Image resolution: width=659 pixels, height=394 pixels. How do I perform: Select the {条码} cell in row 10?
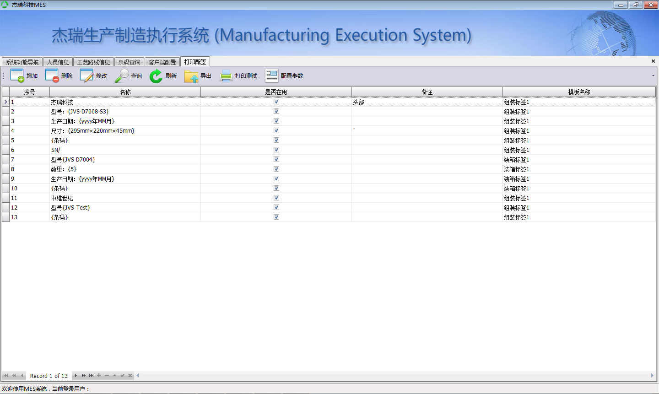125,189
